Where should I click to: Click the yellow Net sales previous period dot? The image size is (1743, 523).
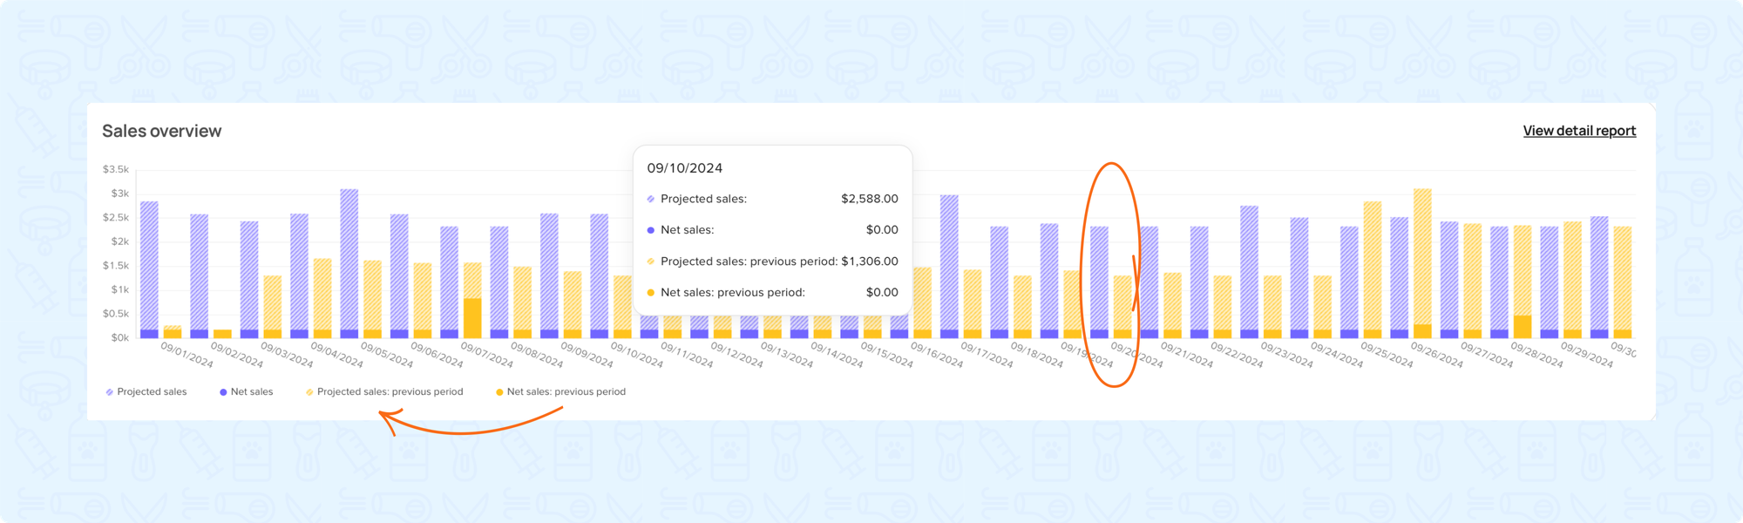click(499, 392)
